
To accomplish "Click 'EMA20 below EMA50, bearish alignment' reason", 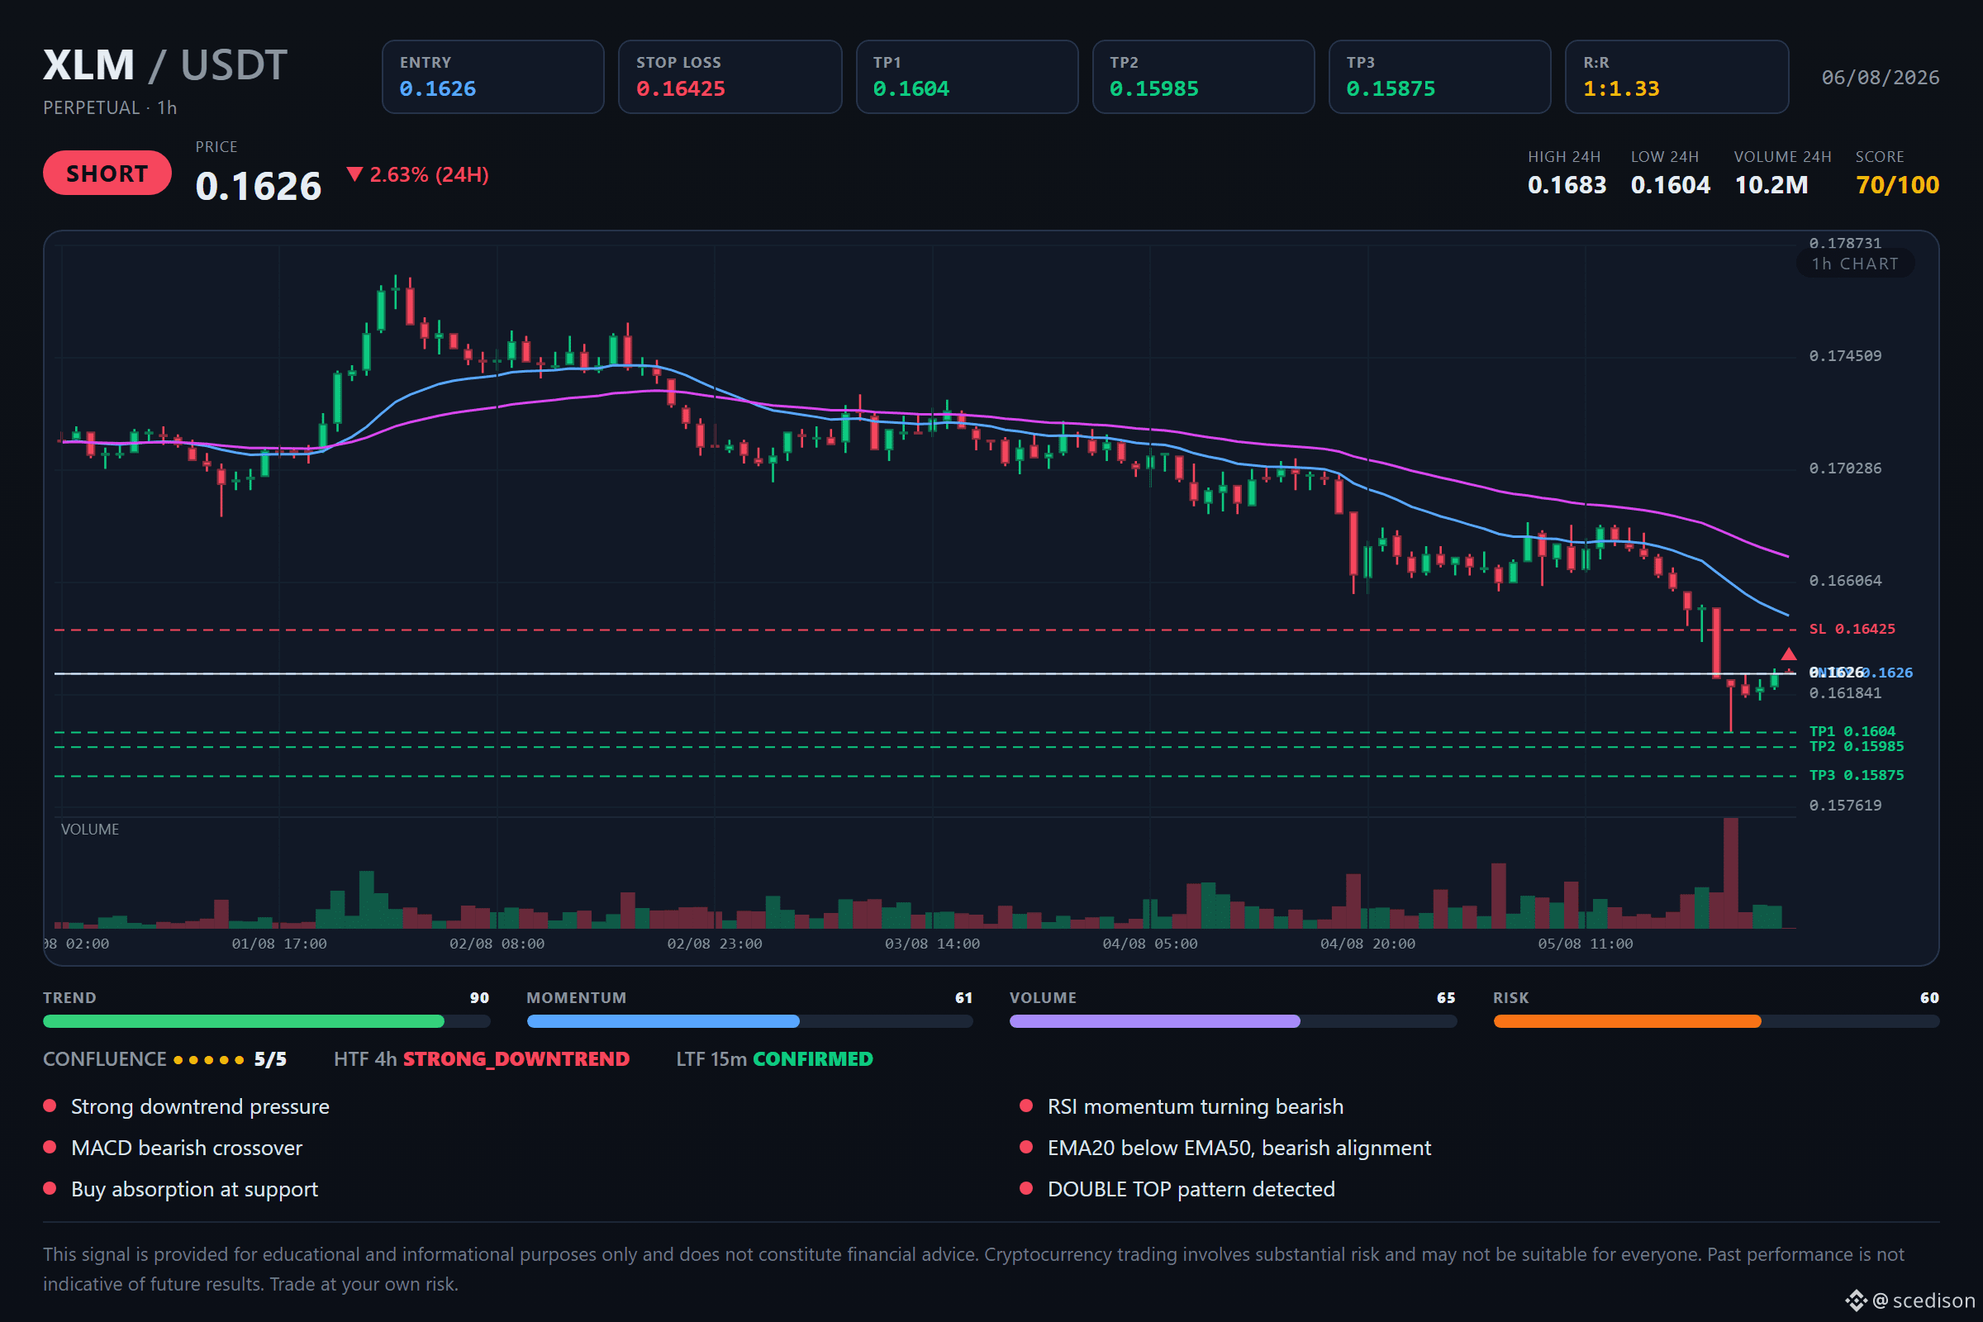I will pos(1239,1148).
